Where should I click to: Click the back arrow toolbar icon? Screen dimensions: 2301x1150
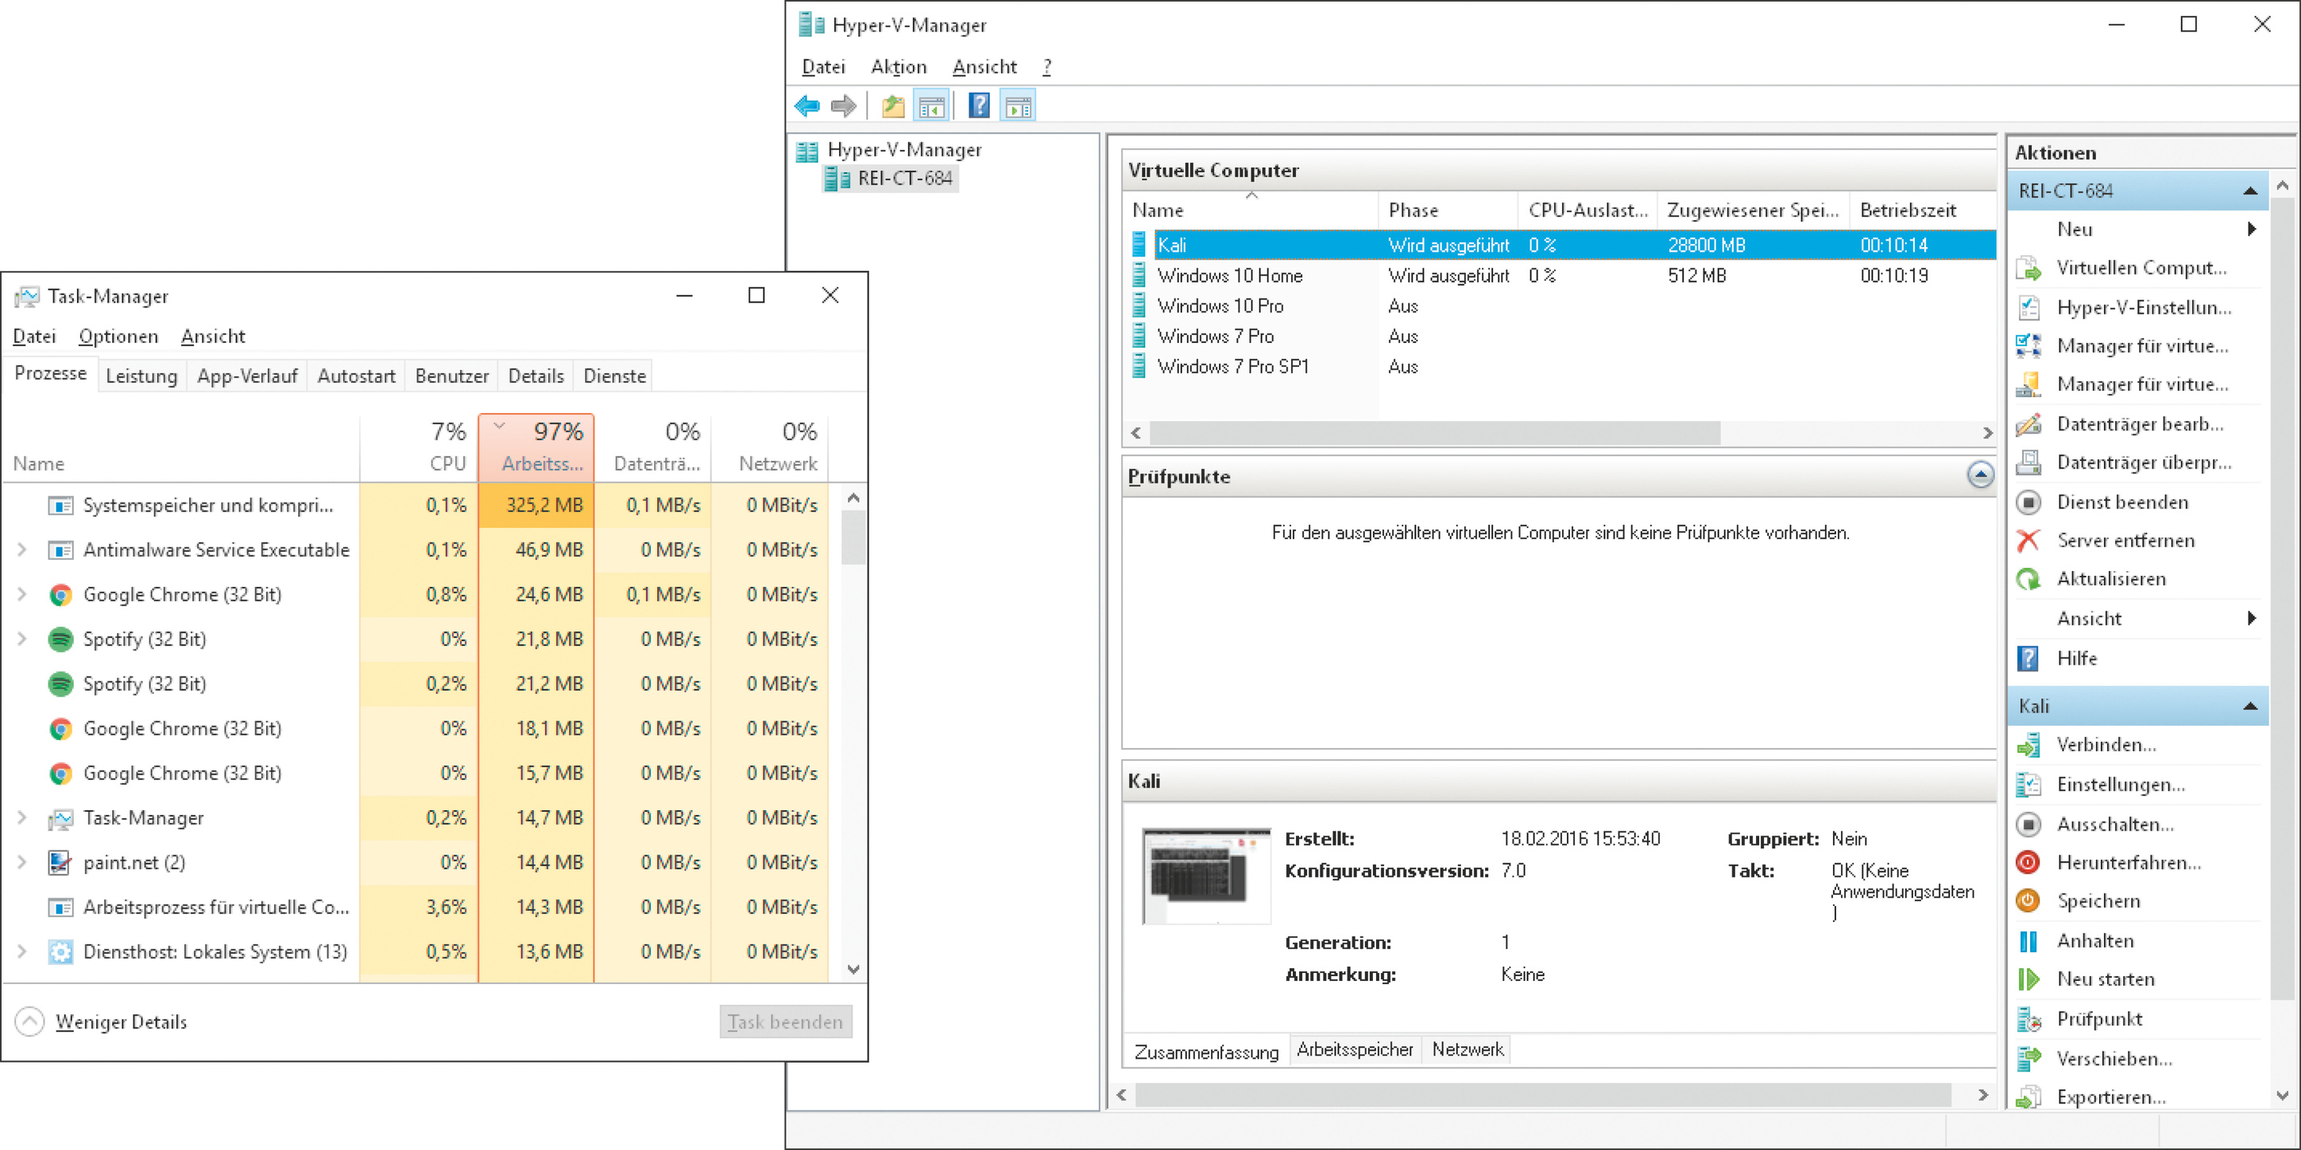(x=806, y=106)
